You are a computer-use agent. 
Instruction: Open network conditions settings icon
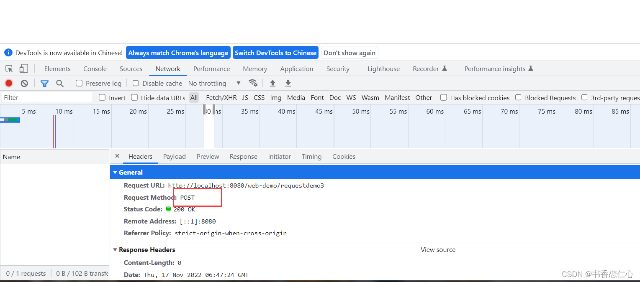click(x=253, y=83)
